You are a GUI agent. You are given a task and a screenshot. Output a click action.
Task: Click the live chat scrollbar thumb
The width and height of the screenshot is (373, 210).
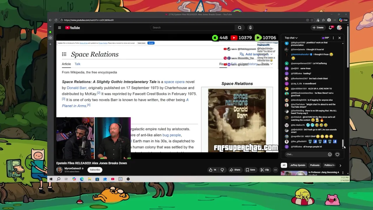click(343, 144)
